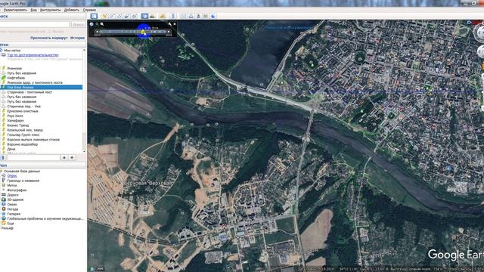Click the historical imagery slider thumb

(x=143, y=32)
